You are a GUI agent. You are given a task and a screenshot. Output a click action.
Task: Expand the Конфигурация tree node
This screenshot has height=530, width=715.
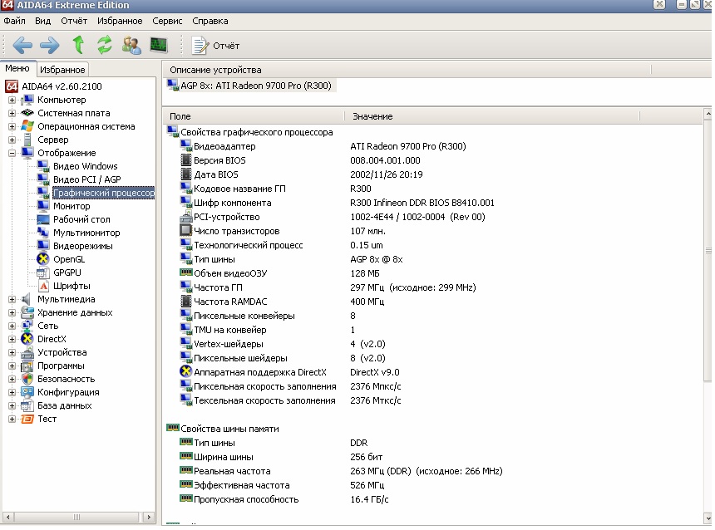point(12,392)
